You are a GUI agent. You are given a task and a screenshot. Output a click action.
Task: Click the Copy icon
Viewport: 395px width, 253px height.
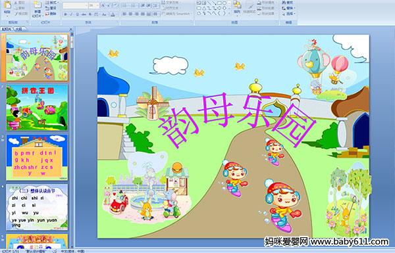point(16,8)
